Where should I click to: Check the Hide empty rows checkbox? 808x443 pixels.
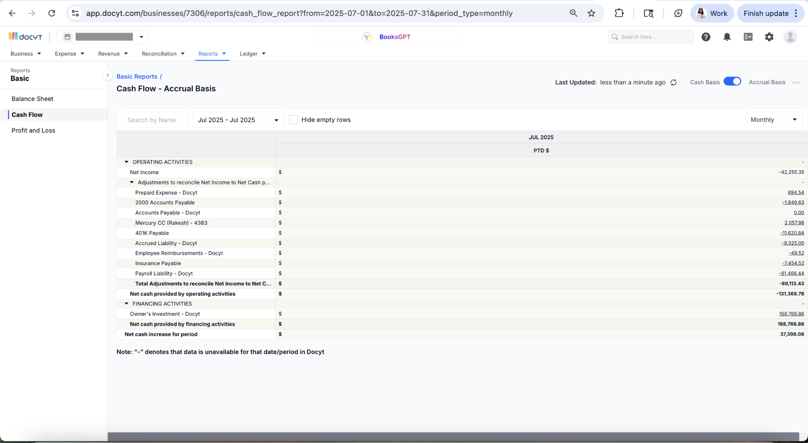[x=294, y=120]
